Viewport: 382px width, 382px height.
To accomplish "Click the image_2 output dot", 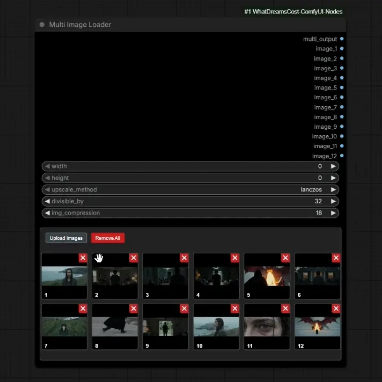I will [x=342, y=58].
